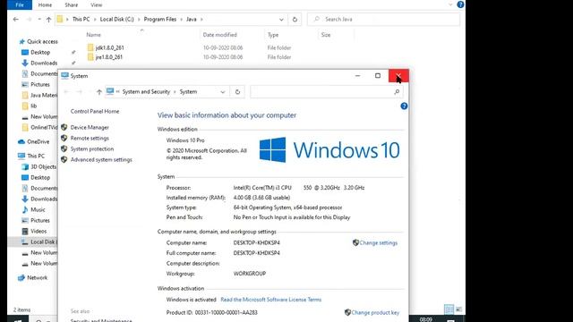Click the Search Java box
This screenshot has height=322, width=573.
(383, 20)
